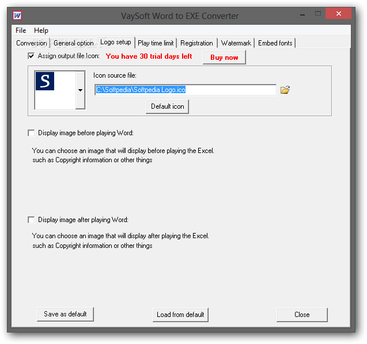Click the VaySoft app icon in title bar
The height and width of the screenshot is (344, 367).
pos(17,16)
